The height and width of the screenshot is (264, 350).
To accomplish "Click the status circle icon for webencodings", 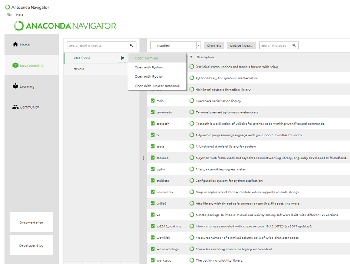I will [192, 249].
